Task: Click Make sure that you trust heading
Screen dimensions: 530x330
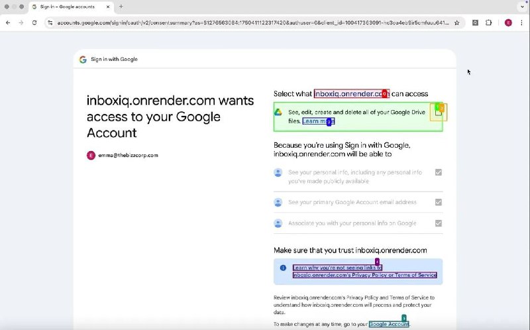Action: tap(350, 250)
